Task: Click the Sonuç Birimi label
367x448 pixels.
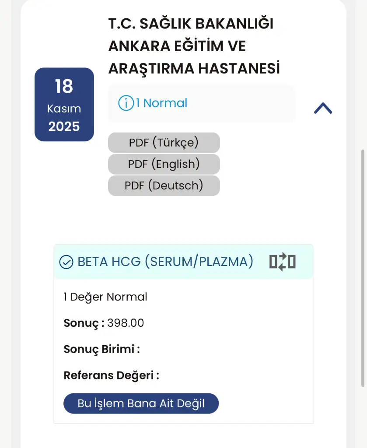Action: click(101, 350)
